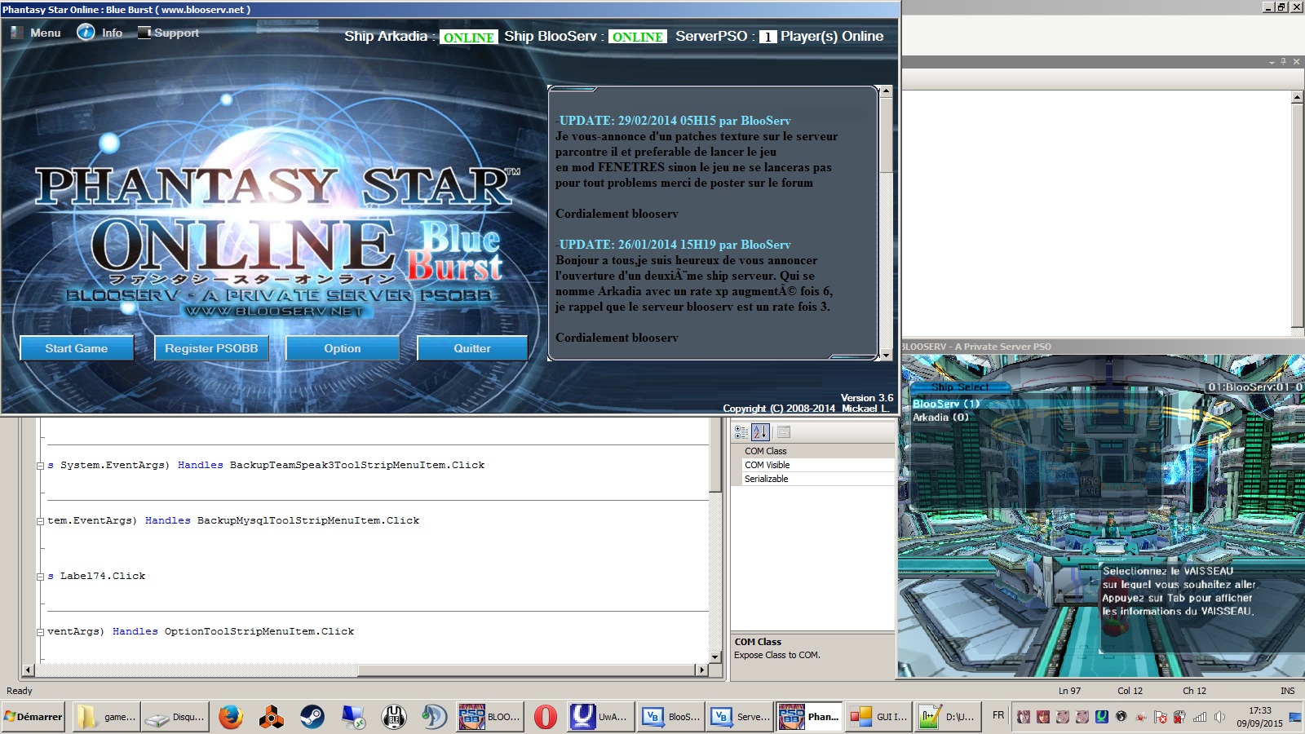Viewport: 1305px width, 734px height.
Task: Click the blue Info circle icon
Action: (x=86, y=32)
